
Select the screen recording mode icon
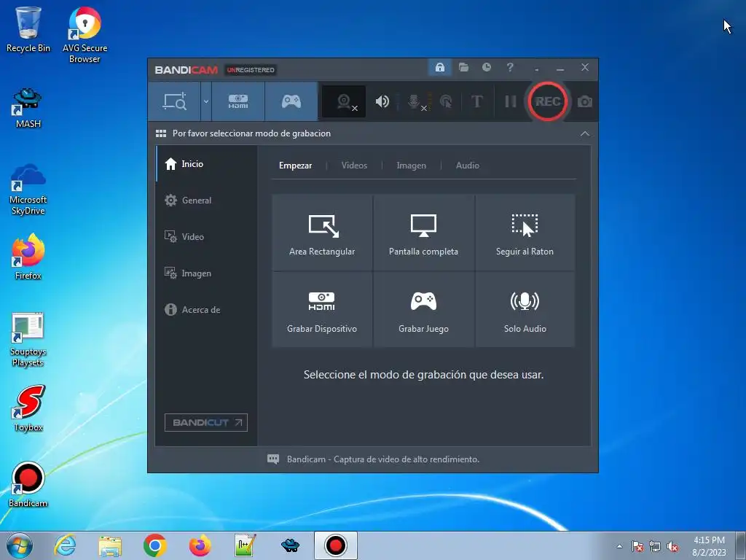click(175, 101)
